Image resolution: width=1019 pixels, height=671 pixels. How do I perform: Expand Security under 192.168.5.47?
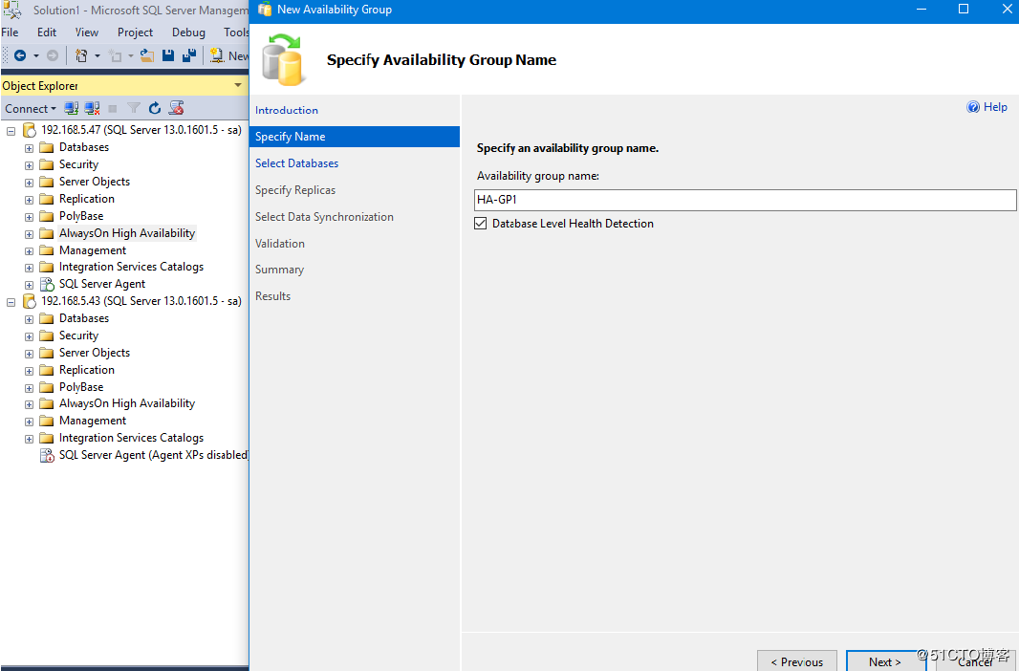pos(30,165)
